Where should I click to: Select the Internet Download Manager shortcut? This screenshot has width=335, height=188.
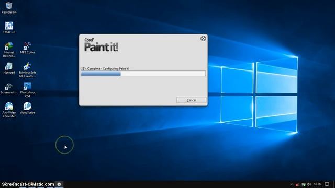9,50
